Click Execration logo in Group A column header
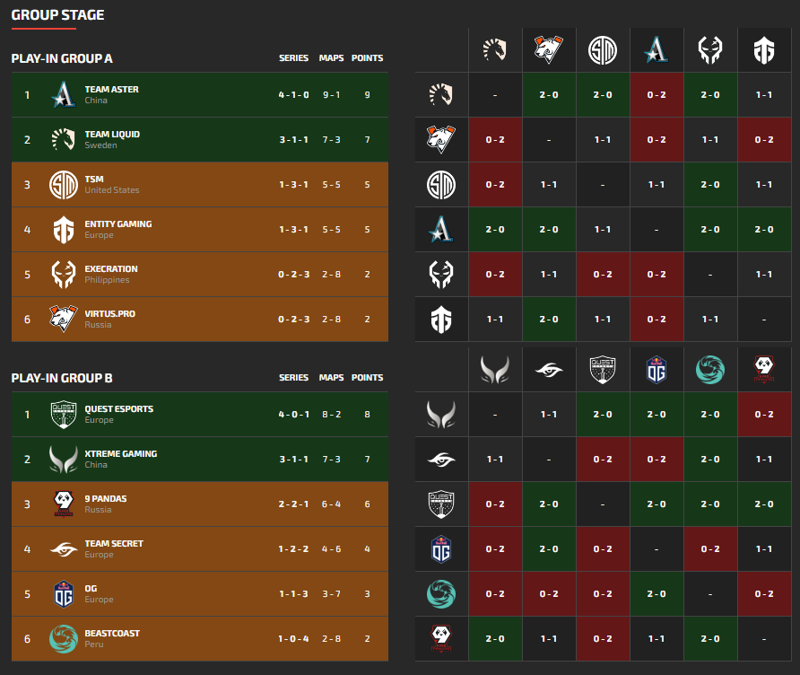 pyautogui.click(x=710, y=49)
